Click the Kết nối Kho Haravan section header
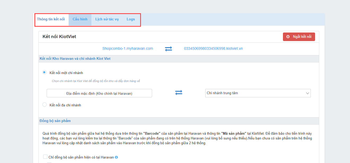 75,58
